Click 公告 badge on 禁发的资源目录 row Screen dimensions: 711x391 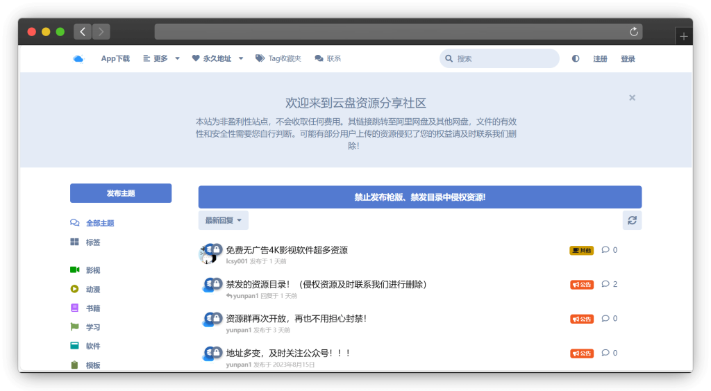582,285
